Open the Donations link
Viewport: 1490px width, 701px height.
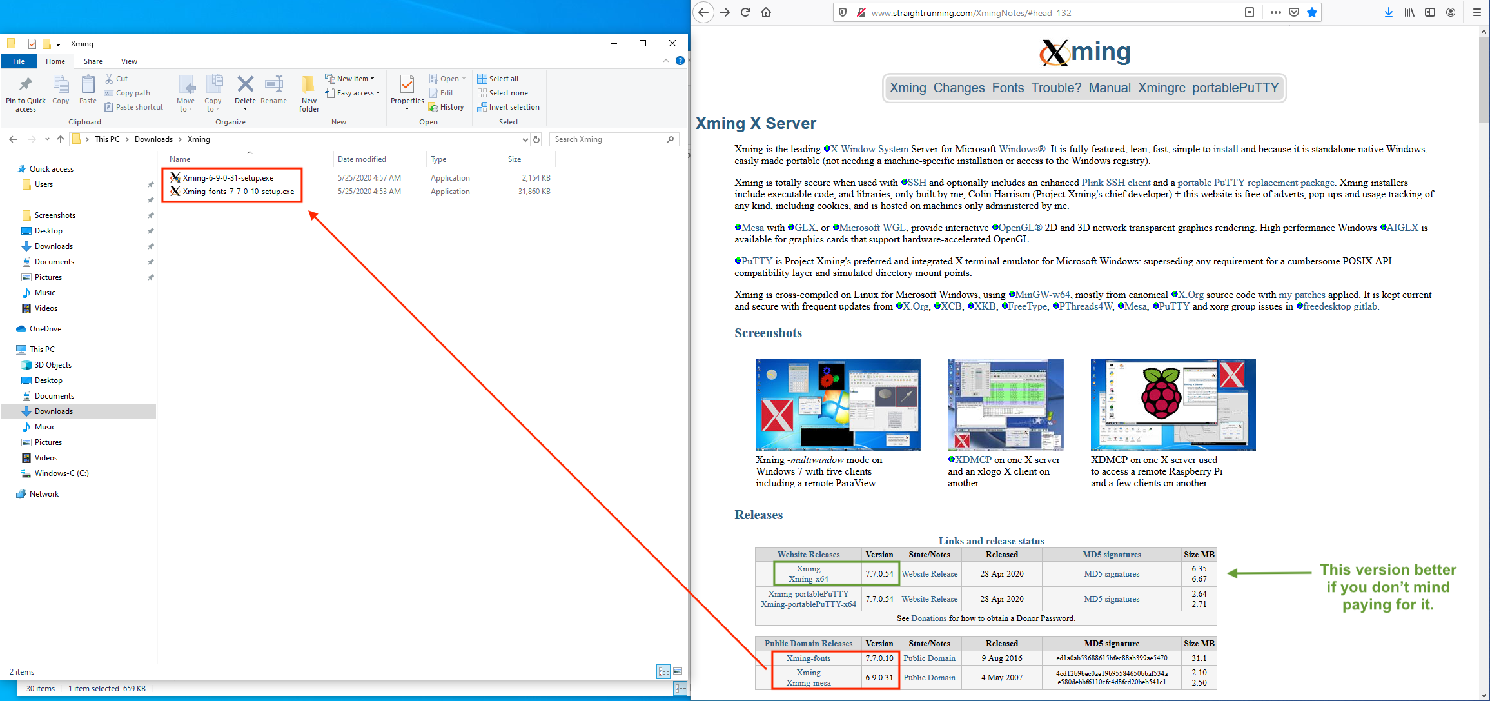pyautogui.click(x=928, y=618)
